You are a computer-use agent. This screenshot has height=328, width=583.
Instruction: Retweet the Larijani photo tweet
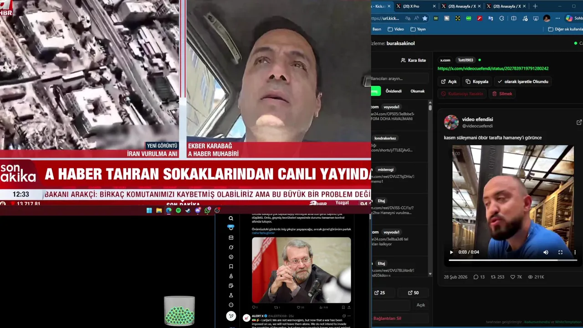point(277,307)
